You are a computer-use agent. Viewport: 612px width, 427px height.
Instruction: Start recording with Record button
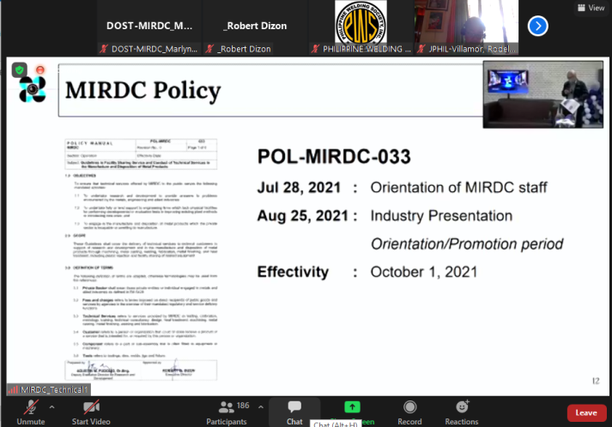pyautogui.click(x=409, y=412)
